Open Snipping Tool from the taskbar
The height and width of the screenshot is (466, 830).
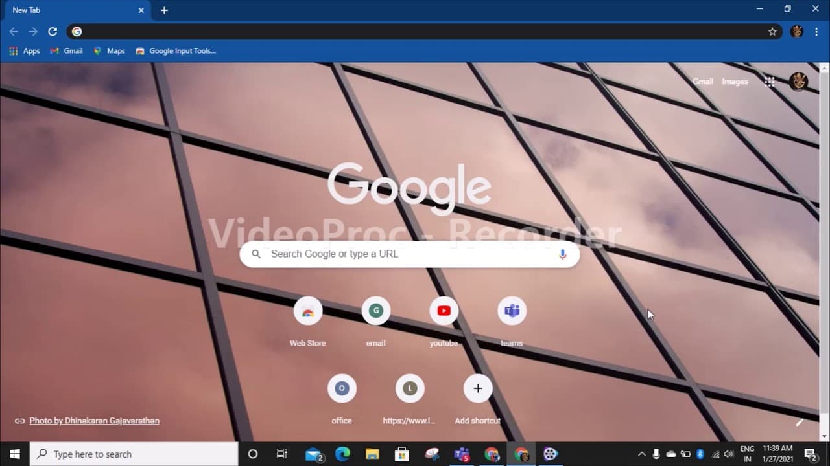432,454
